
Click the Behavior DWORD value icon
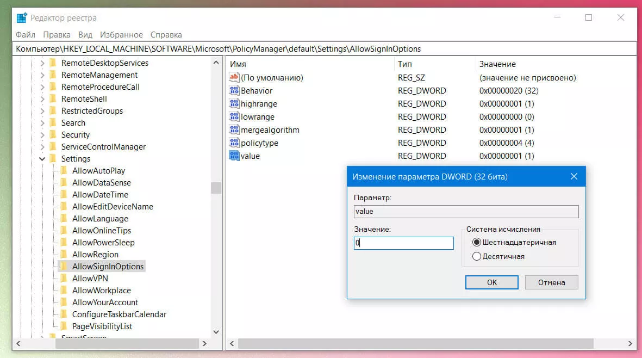234,91
